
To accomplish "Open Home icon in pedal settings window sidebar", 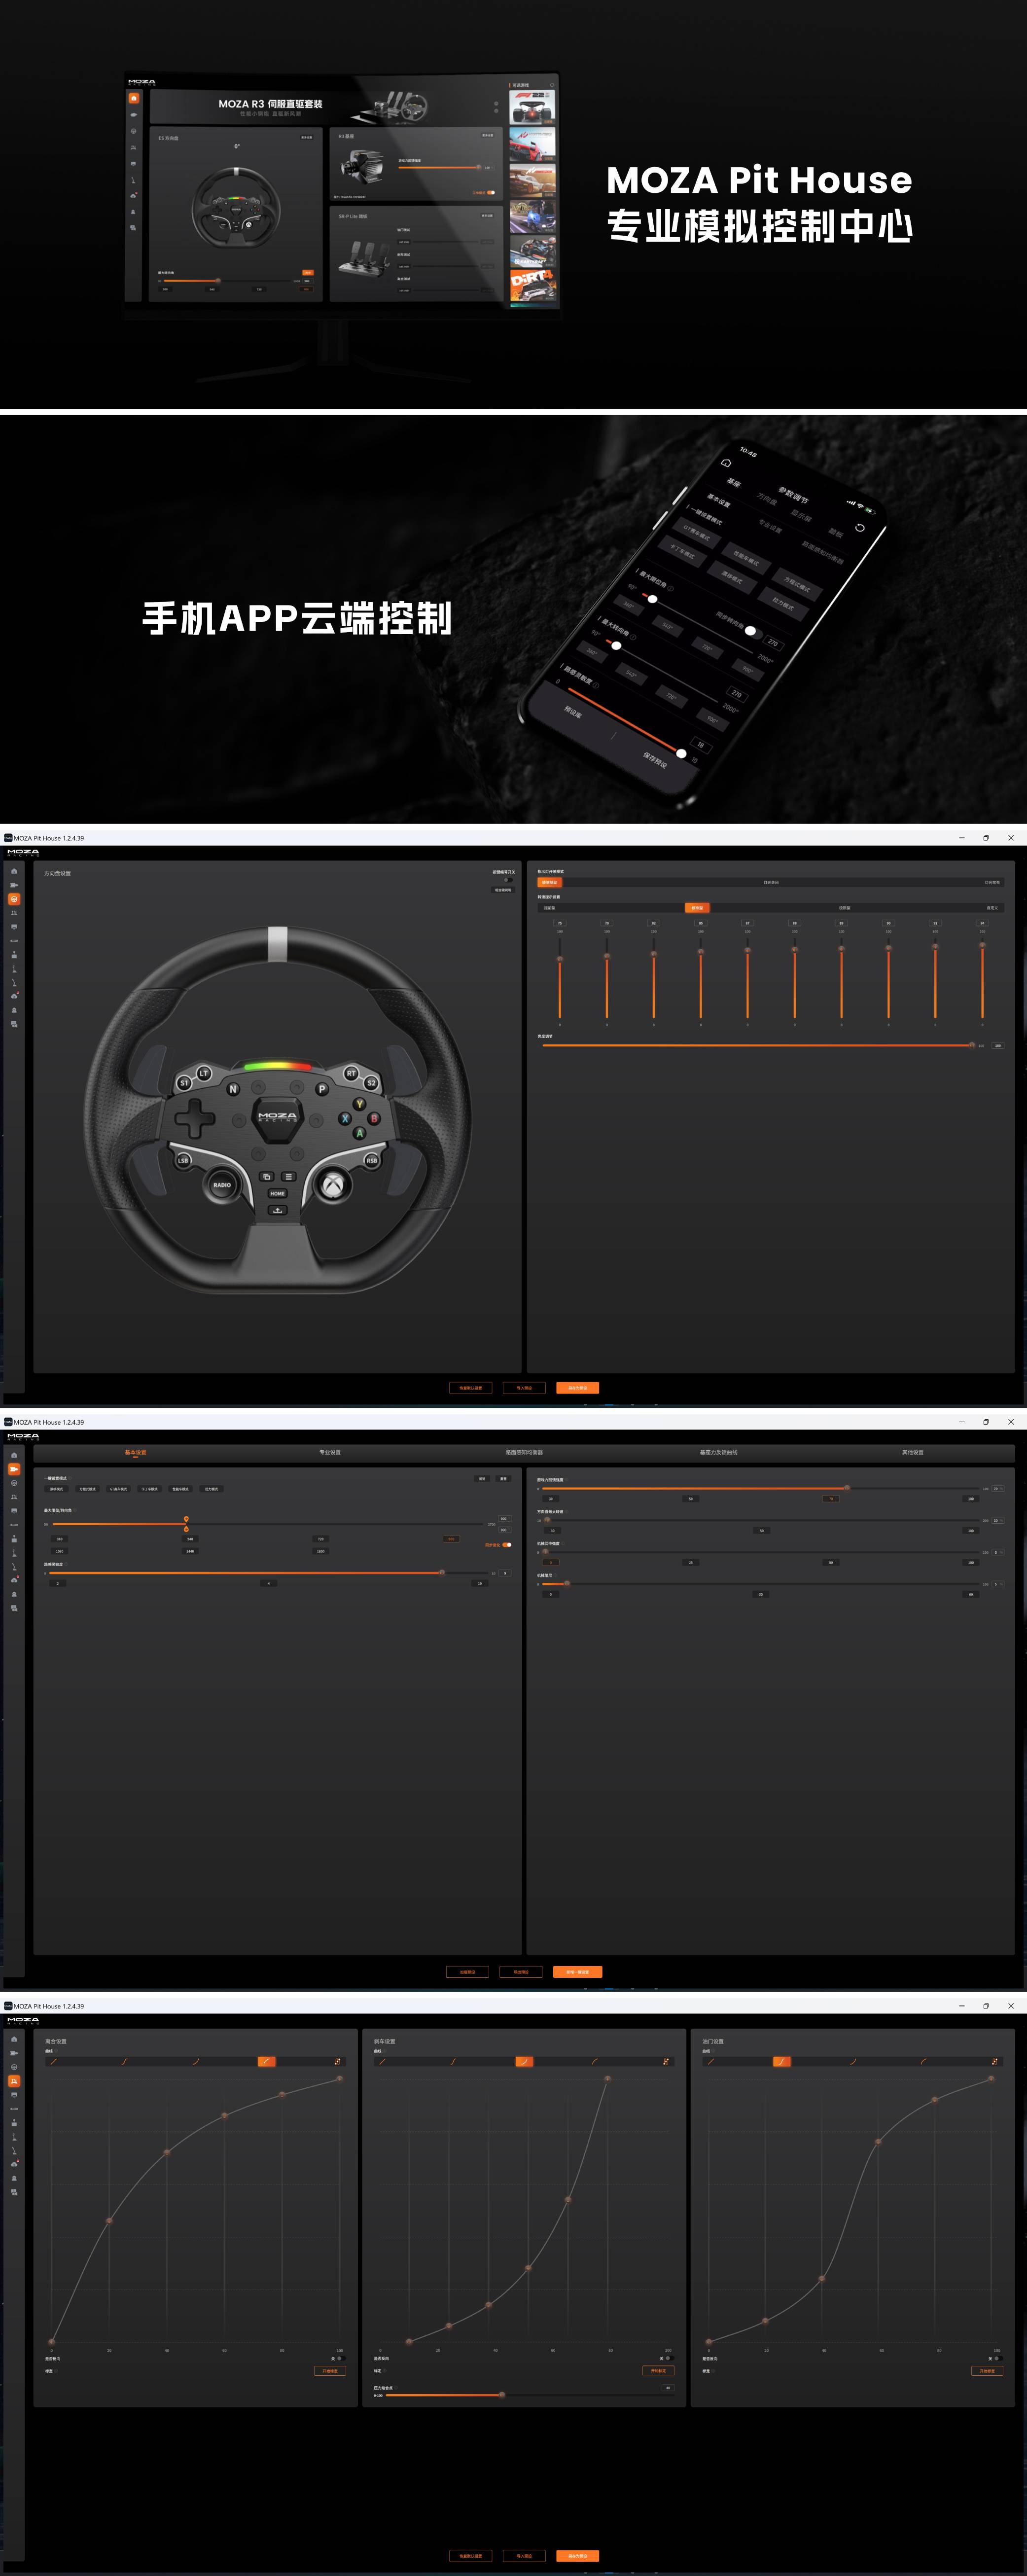I will (14, 2039).
